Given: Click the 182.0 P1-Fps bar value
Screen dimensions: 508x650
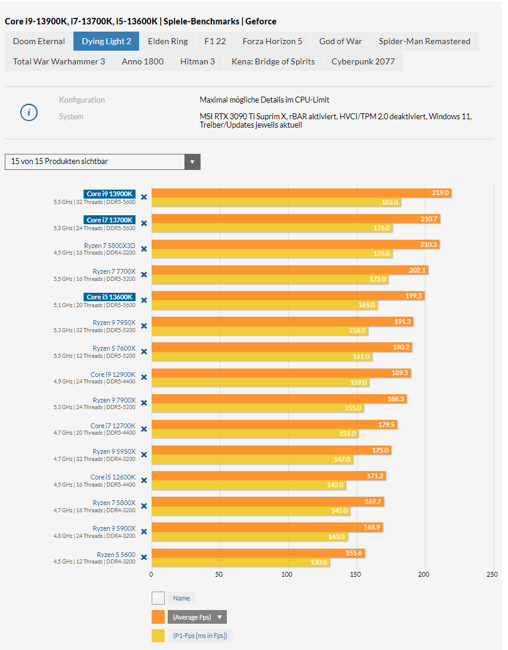Looking at the screenshot, I should pos(390,202).
